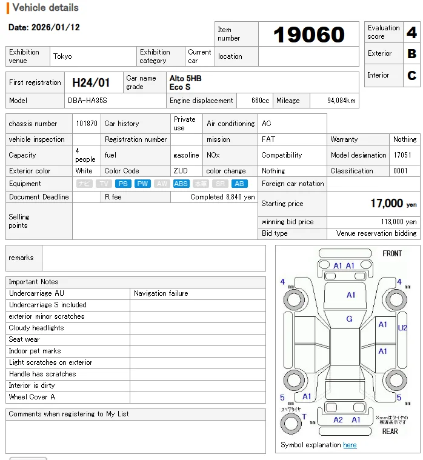Click the greyed-out SR equipment badge

tap(220, 184)
